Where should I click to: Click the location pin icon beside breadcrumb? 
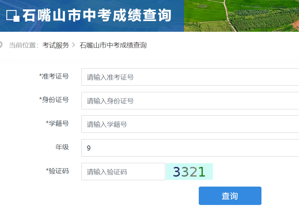pos(1,45)
